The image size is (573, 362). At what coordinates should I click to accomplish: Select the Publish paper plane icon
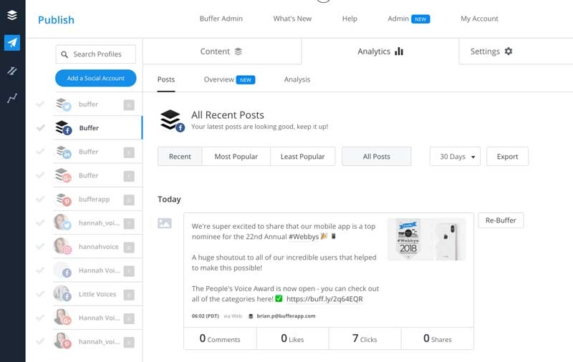[x=12, y=43]
